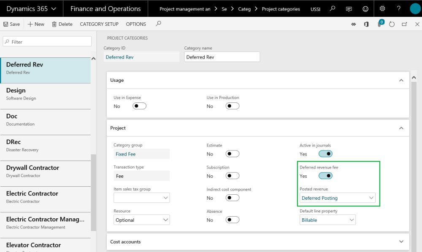
Task: Turn on the Use in Expense toggle
Action: 139,106
